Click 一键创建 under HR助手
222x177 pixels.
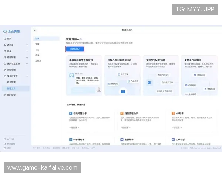177,128
